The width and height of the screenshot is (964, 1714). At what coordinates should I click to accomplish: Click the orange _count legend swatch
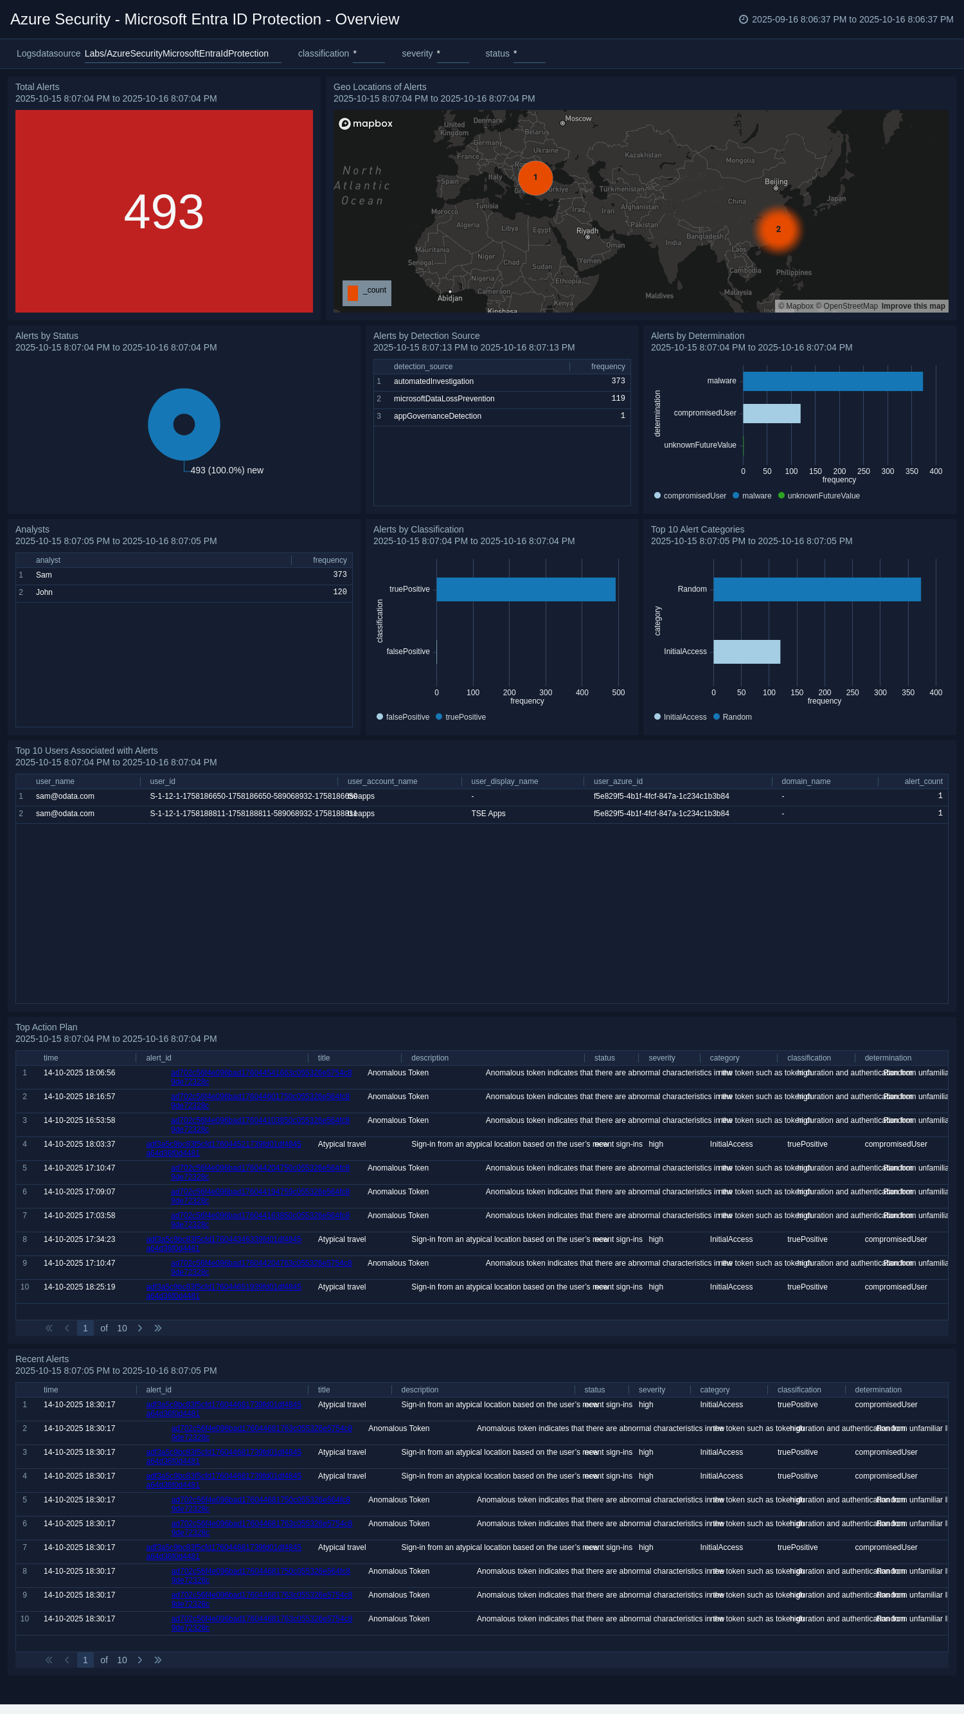(353, 293)
